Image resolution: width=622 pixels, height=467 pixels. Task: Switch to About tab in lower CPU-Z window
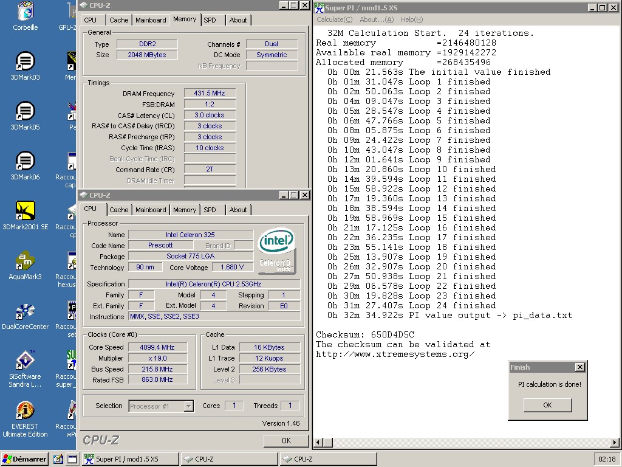(238, 210)
